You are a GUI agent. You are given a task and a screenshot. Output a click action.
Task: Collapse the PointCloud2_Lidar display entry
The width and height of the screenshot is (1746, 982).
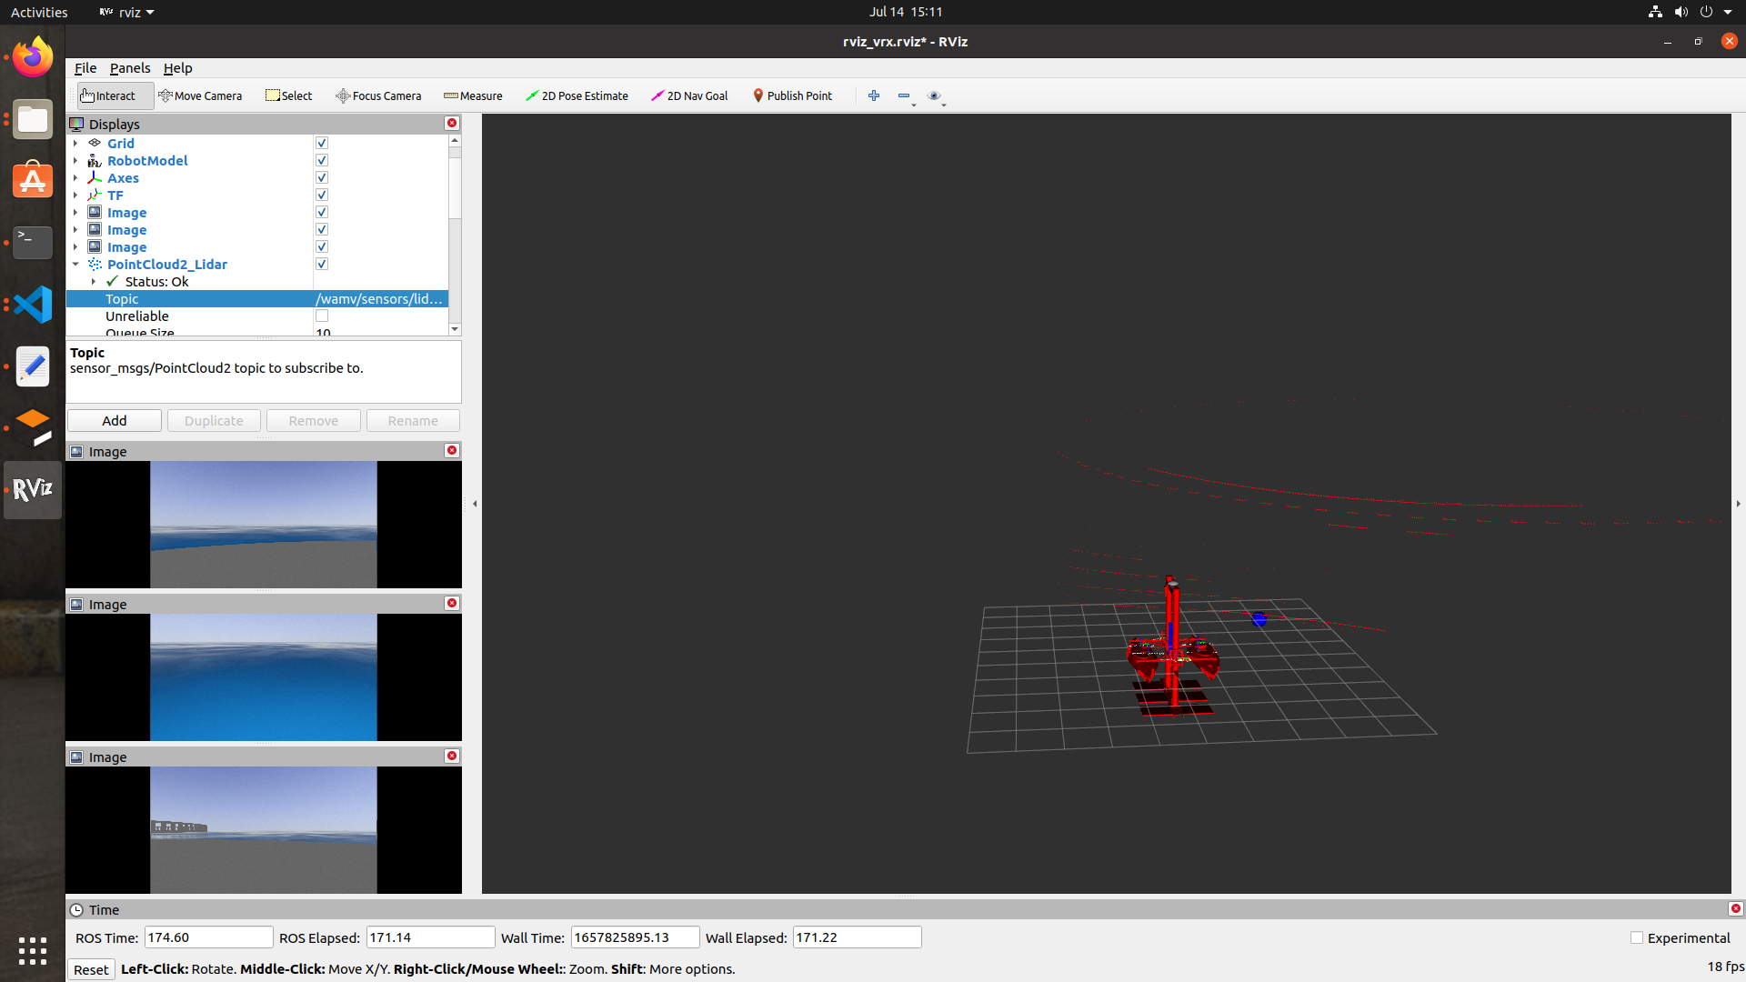click(76, 264)
